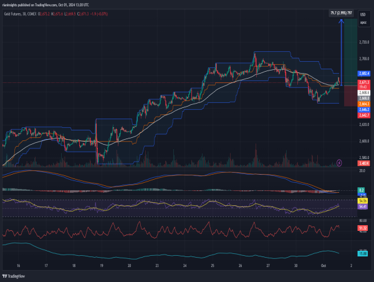Click the 2,620.0 price axis tick
The image size is (374, 282).
pyautogui.click(x=364, y=125)
